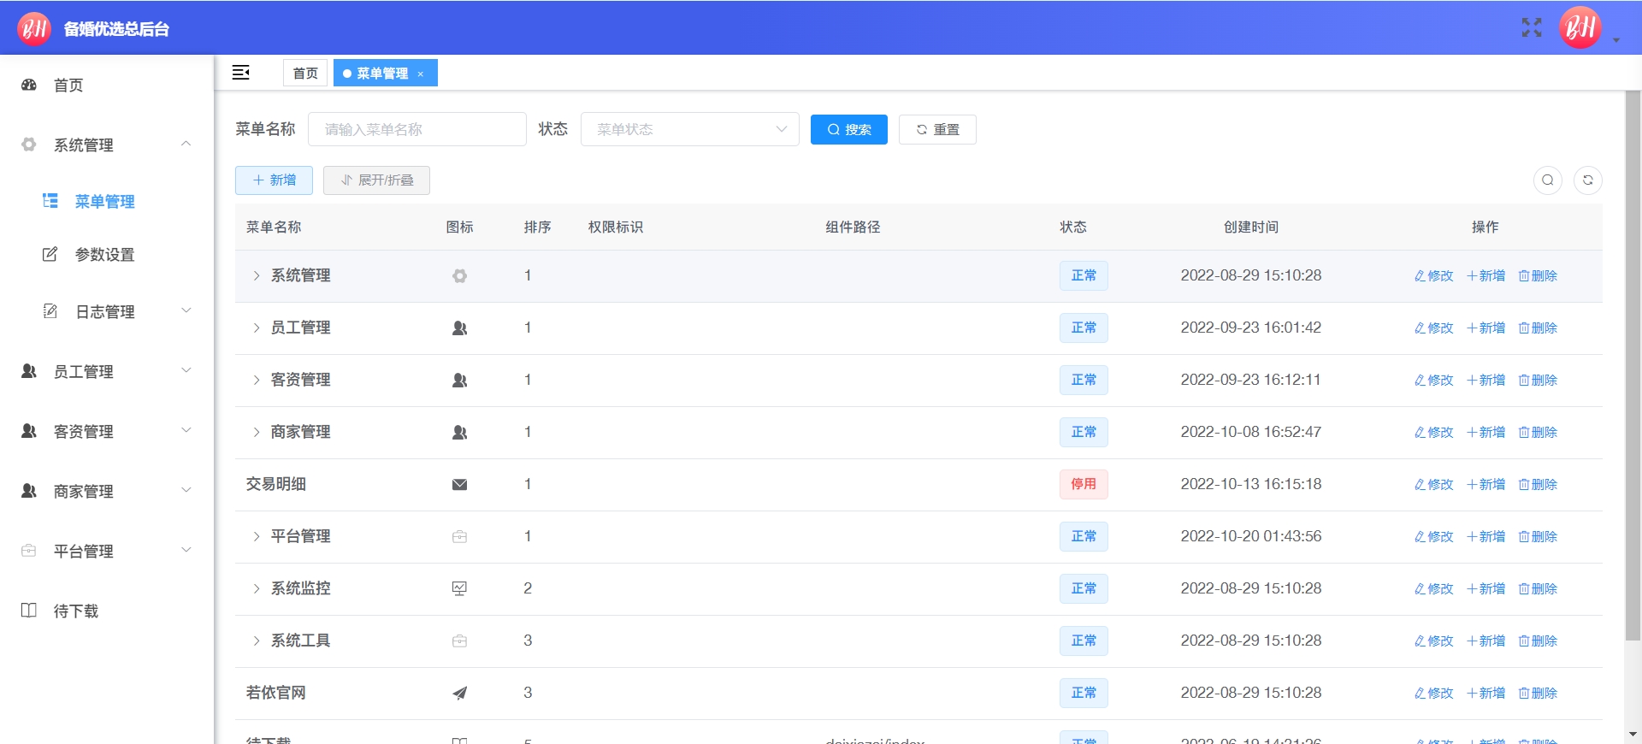Screen dimensions: 1642x744
Task: Expand the 商家管理 table row
Action: coord(256,432)
